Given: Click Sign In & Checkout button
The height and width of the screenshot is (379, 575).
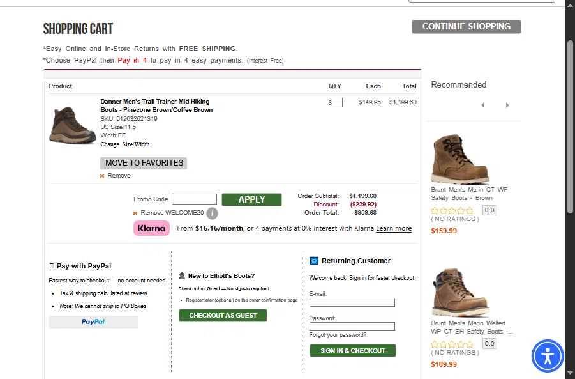Looking at the screenshot, I should pos(353,350).
